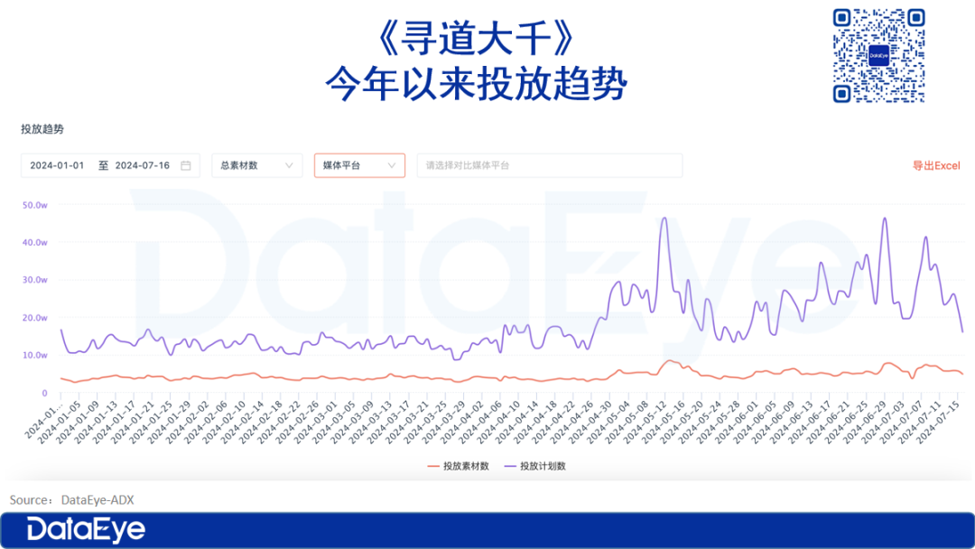Click the 《寻道大千》 title text
Screen dimensions: 975x549
475,40
